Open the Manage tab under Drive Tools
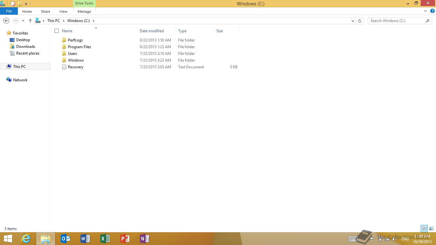The height and width of the screenshot is (245, 436). click(84, 11)
